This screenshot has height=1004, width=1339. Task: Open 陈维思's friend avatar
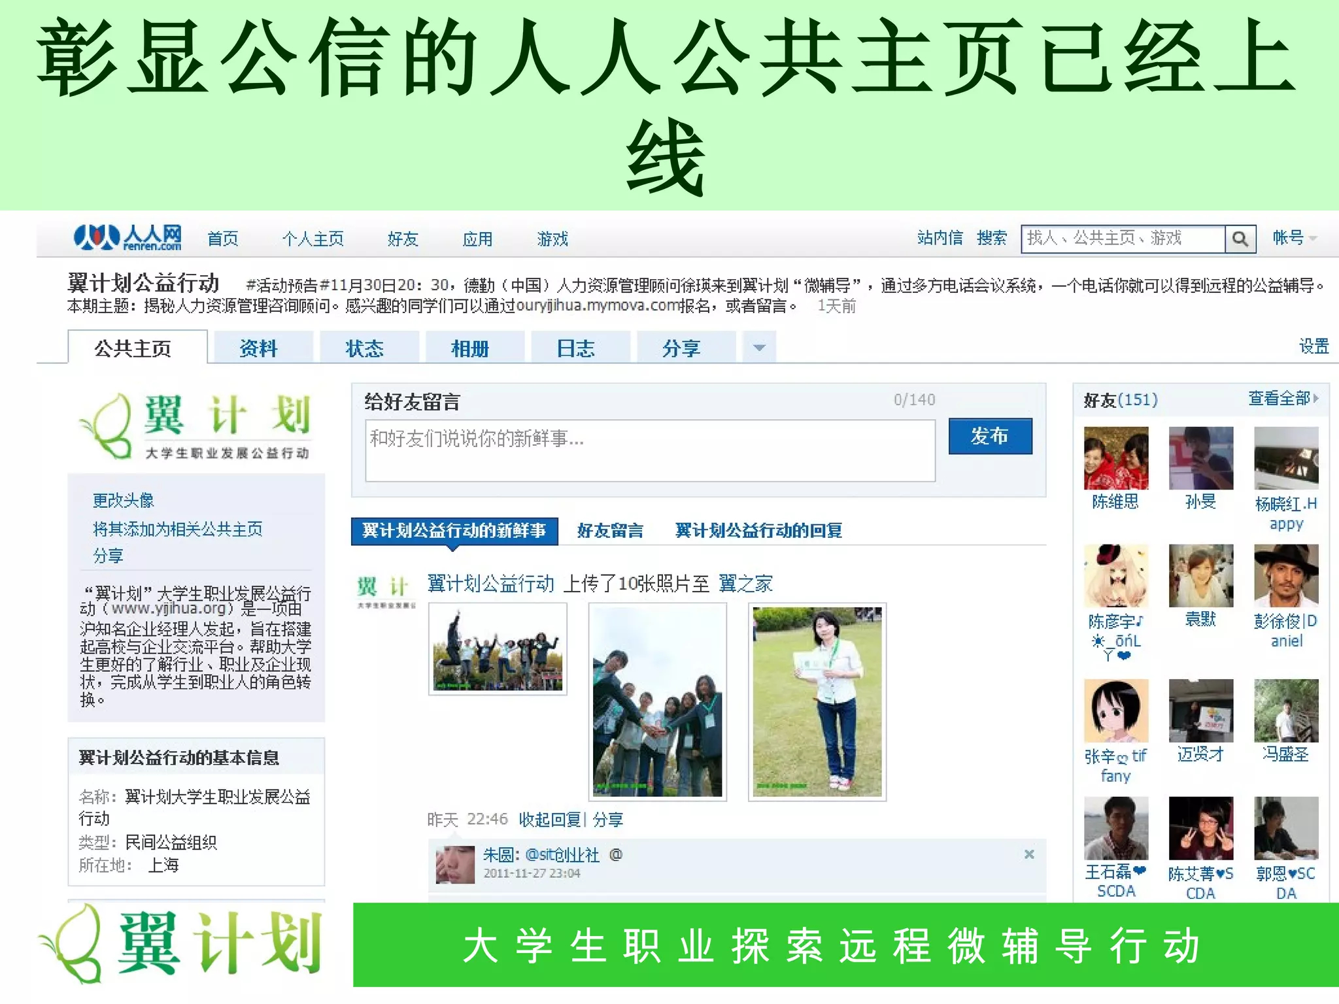(1116, 458)
